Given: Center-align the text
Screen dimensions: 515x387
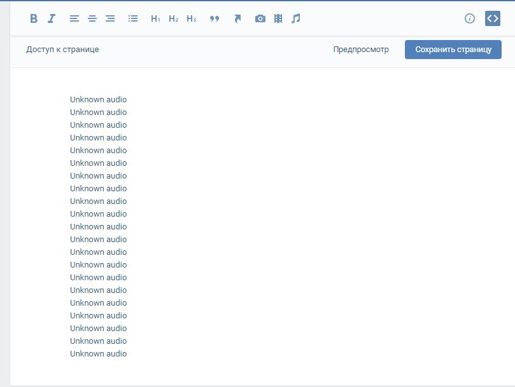Looking at the screenshot, I should (92, 19).
